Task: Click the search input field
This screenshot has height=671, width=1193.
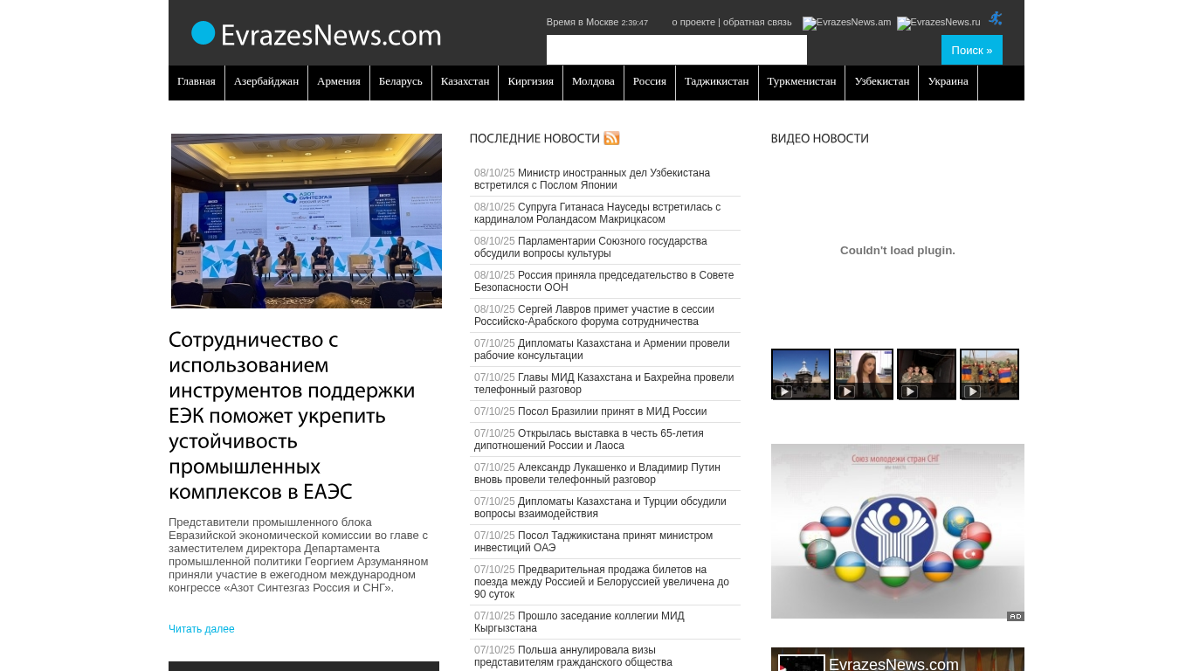Action: [x=677, y=50]
